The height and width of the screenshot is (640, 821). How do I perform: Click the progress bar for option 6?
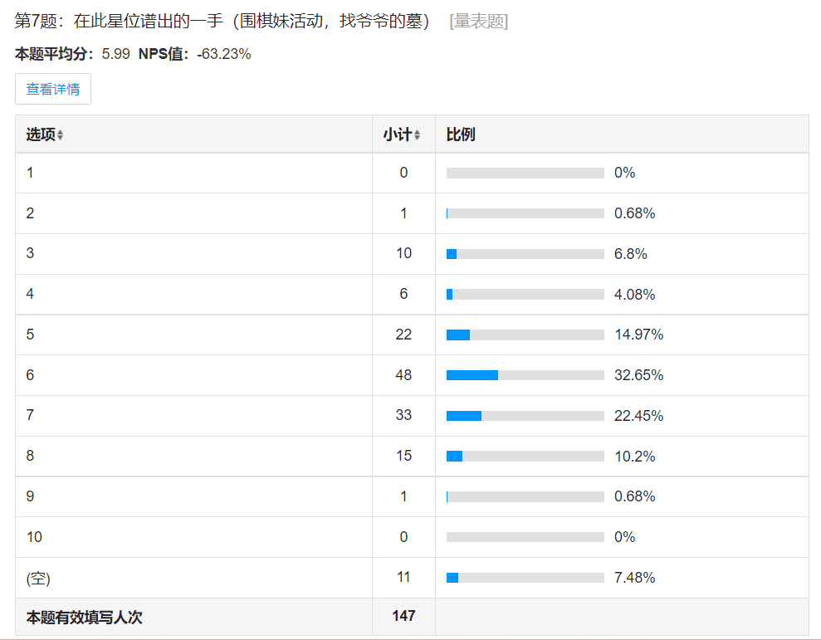[525, 375]
